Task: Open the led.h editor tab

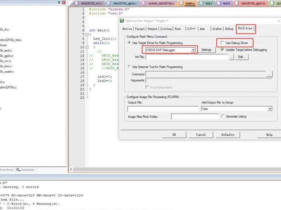Action: point(224,4)
